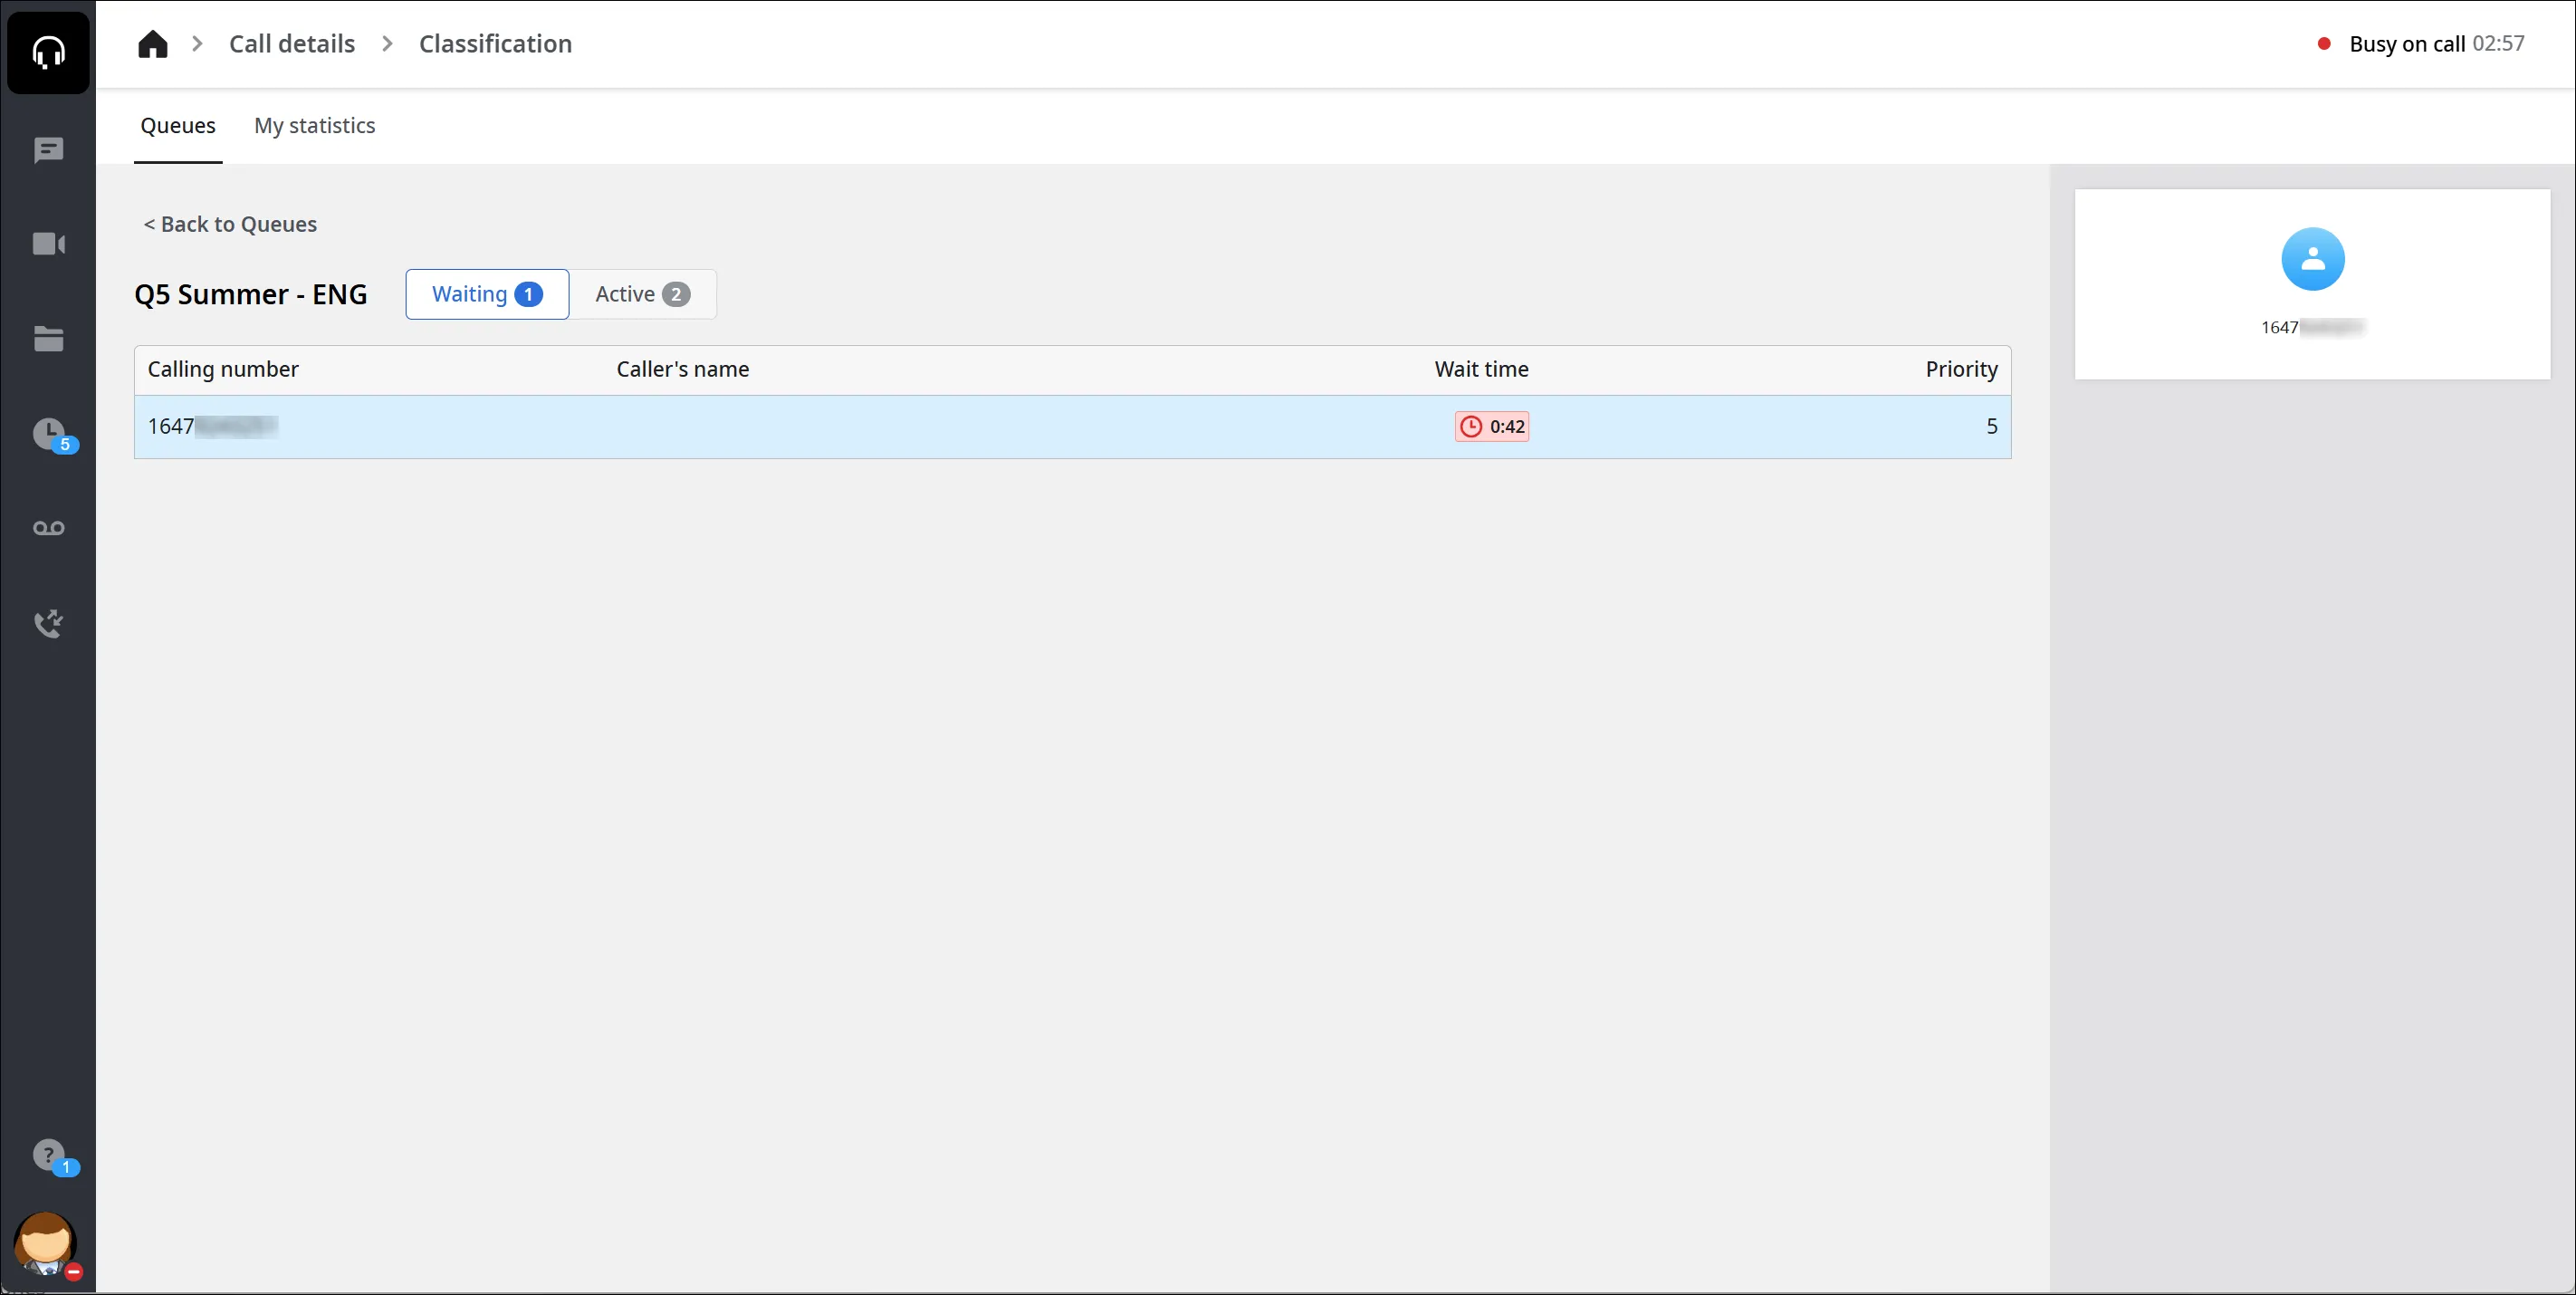Viewport: 2576px width, 1295px height.
Task: Select the waiting caller row 1647
Action: tap(1072, 427)
